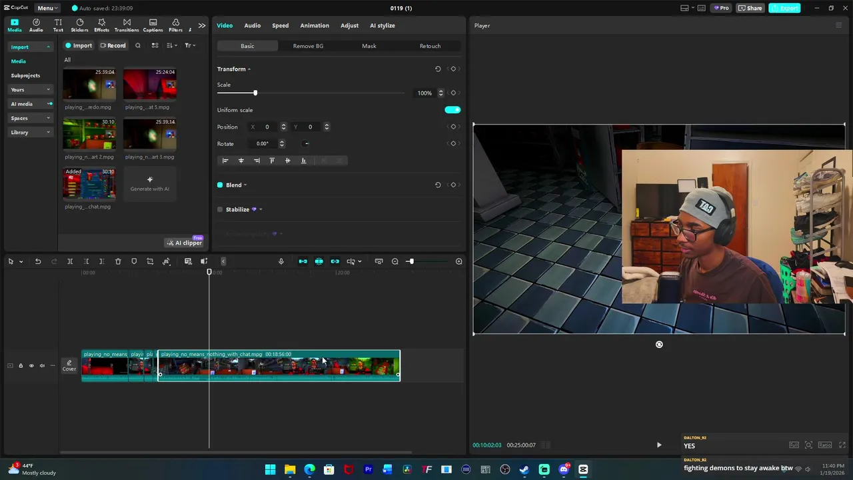Viewport: 853px width, 480px height.
Task: Toggle the Blend checkbox
Action: (220, 185)
